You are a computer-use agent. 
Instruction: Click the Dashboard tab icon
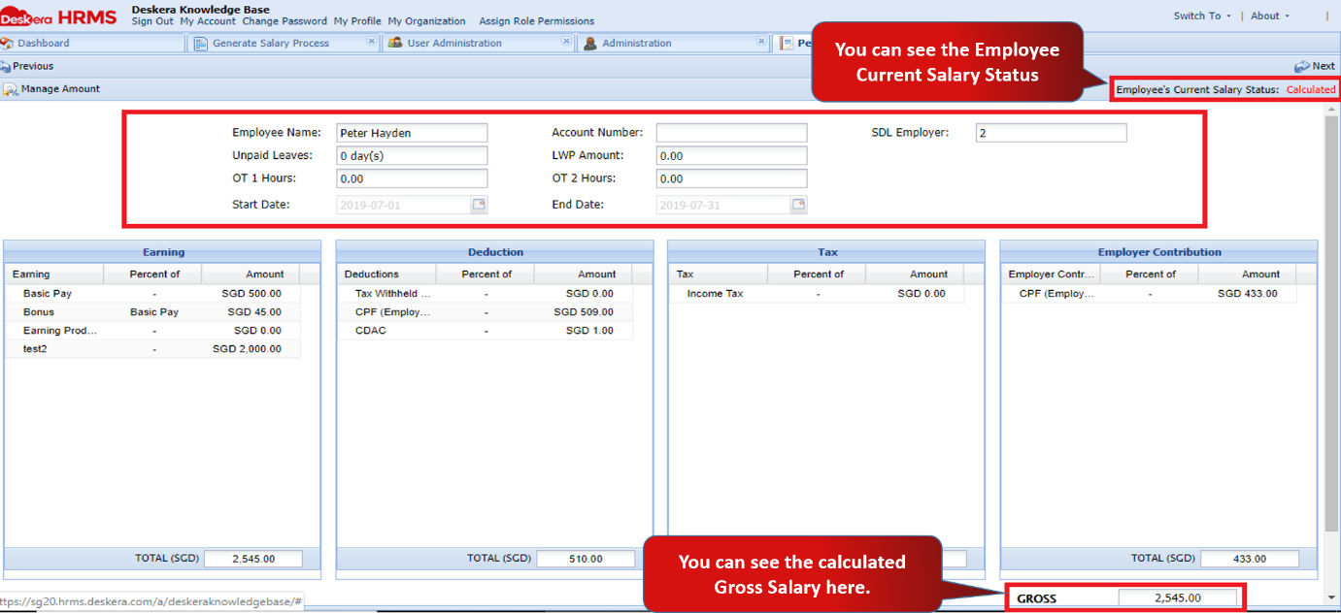[6, 43]
